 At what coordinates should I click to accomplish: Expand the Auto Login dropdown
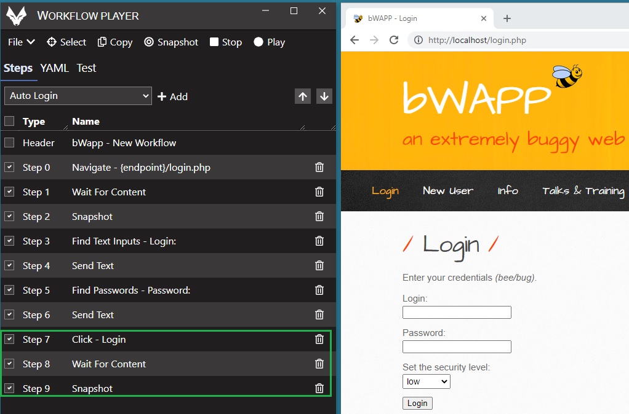point(78,96)
